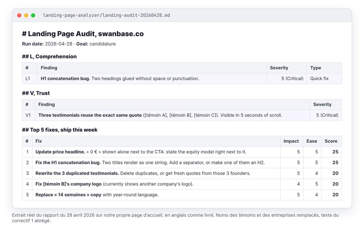Click the goal value "candidature"

[102, 44]
